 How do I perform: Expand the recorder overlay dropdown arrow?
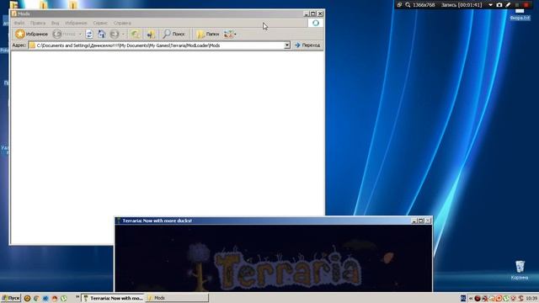tap(490, 5)
